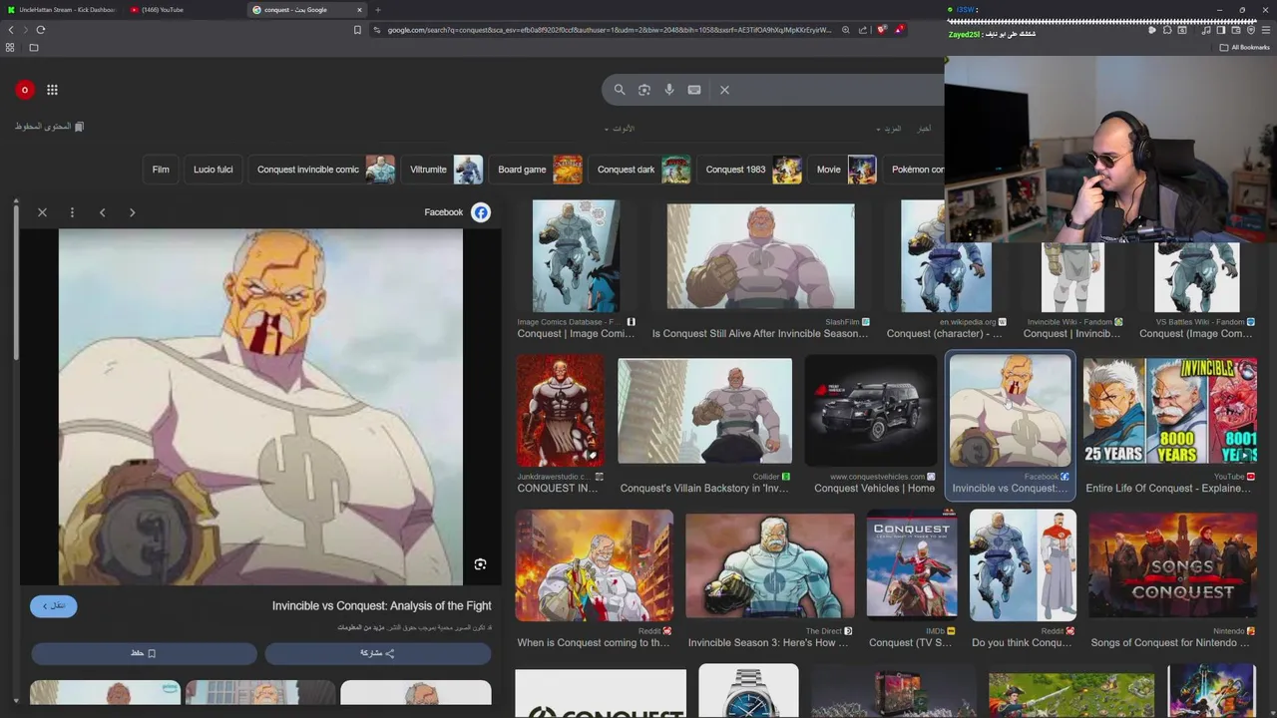
Task: Open the bookmarks folder in bookmarks bar
Action: pos(33,47)
